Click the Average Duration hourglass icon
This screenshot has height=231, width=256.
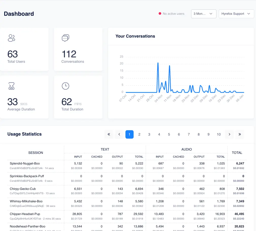[11, 86]
